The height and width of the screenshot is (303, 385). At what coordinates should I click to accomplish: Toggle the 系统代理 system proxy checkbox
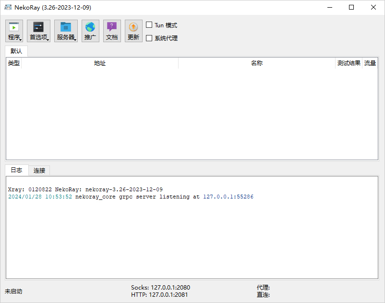coord(149,38)
